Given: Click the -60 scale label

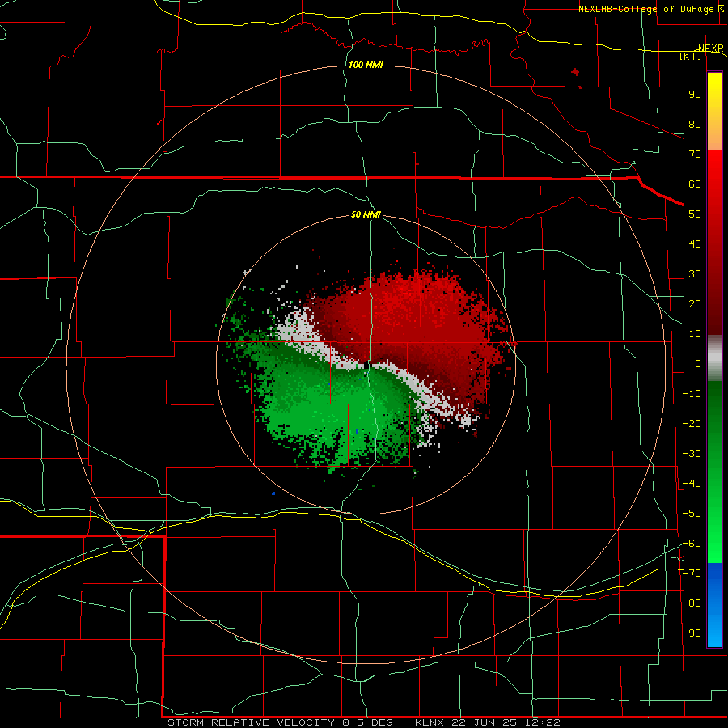Looking at the screenshot, I should tap(692, 544).
